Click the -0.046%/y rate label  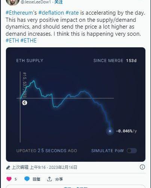(126, 131)
